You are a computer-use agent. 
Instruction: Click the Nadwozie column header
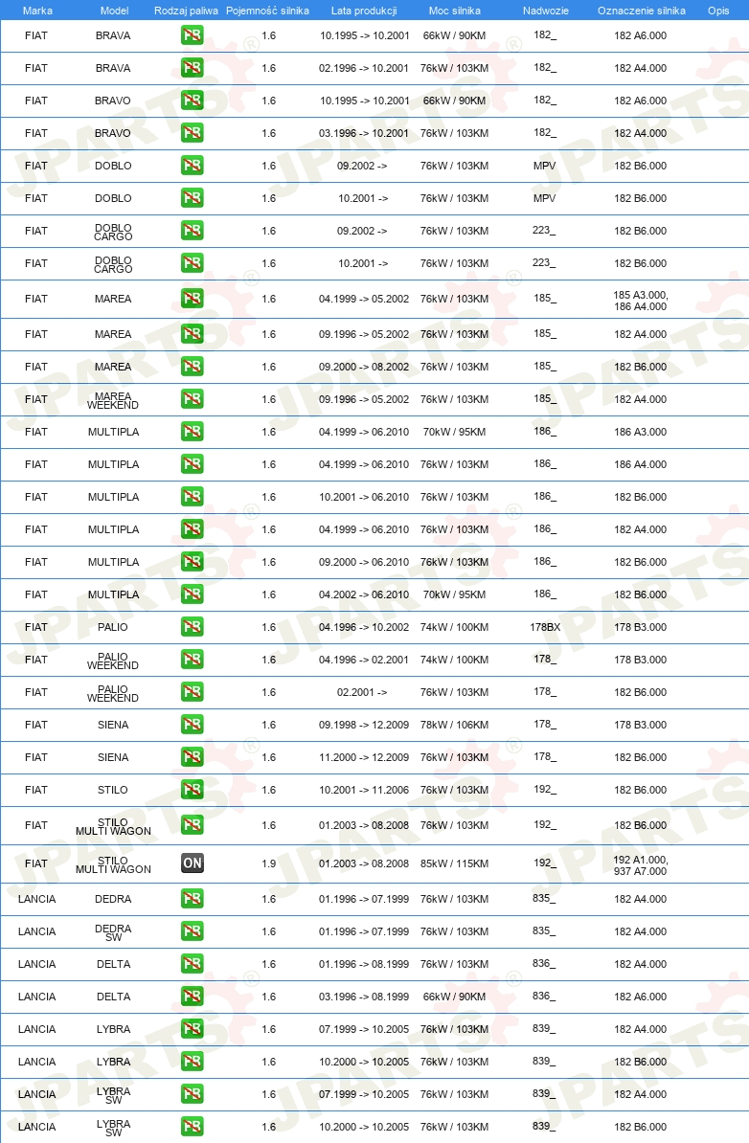pyautogui.click(x=546, y=11)
